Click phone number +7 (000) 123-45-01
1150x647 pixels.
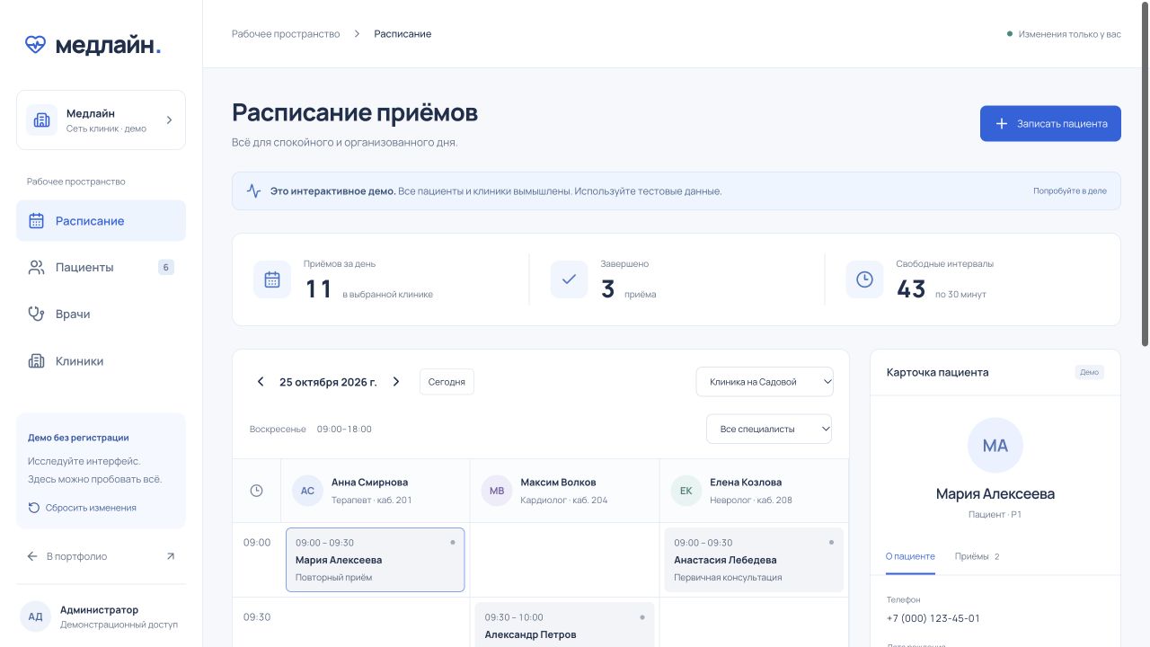[x=933, y=618]
